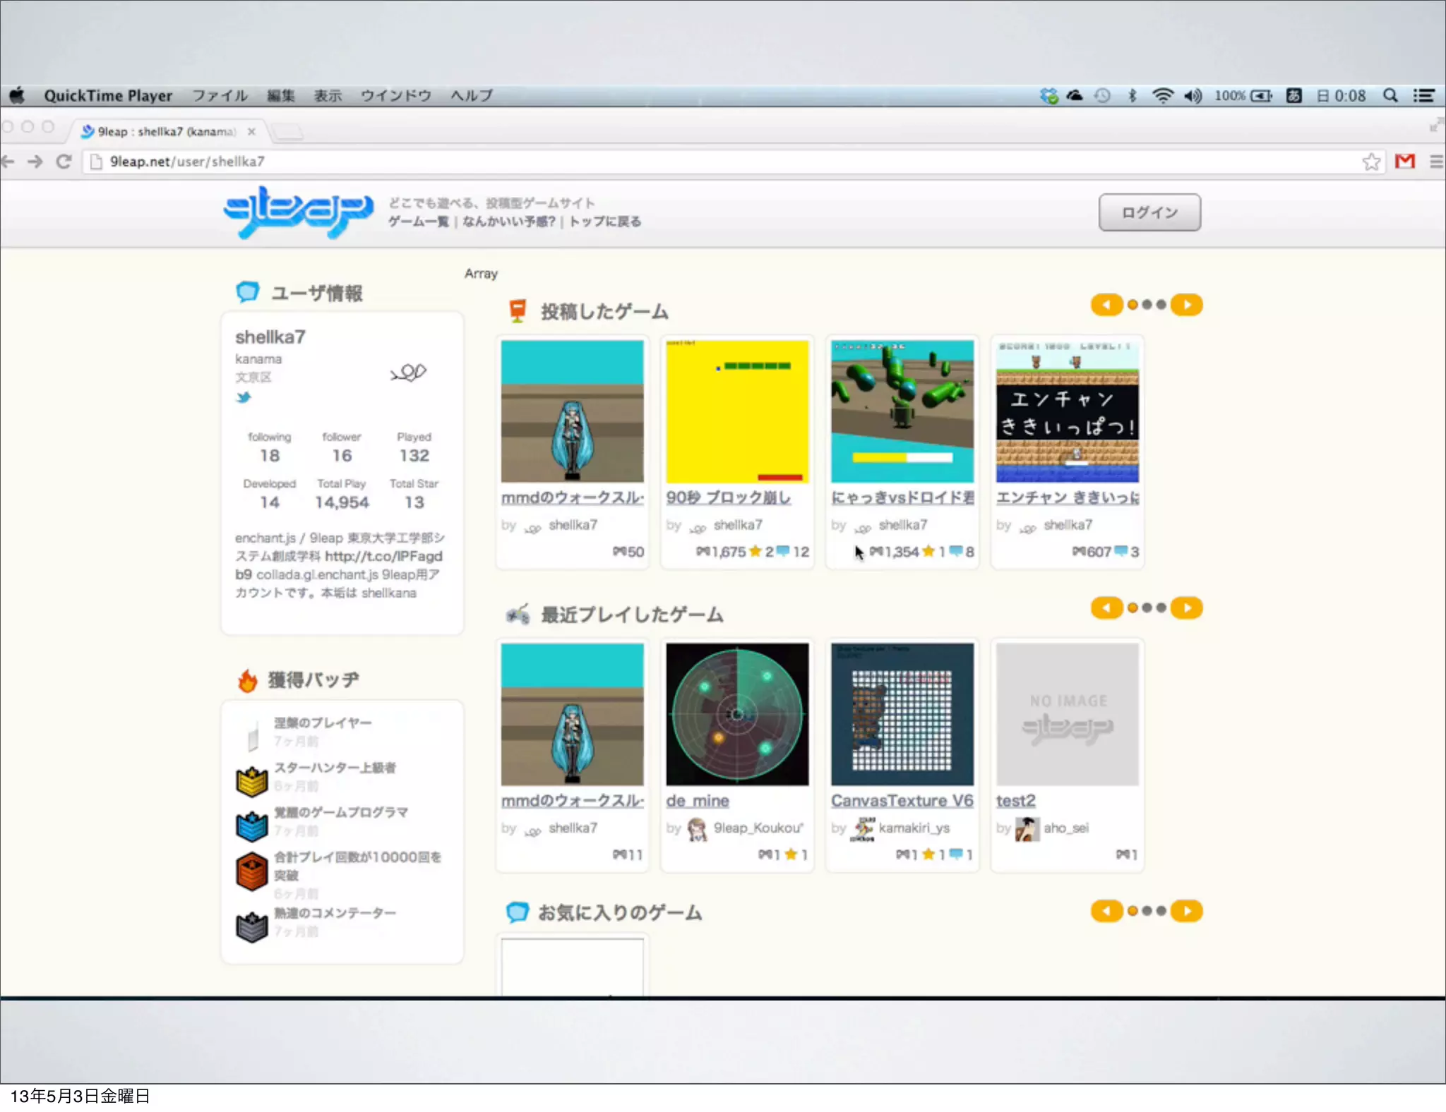The image size is (1446, 1112).
Task: Open the Gmail extension icon
Action: (1404, 162)
